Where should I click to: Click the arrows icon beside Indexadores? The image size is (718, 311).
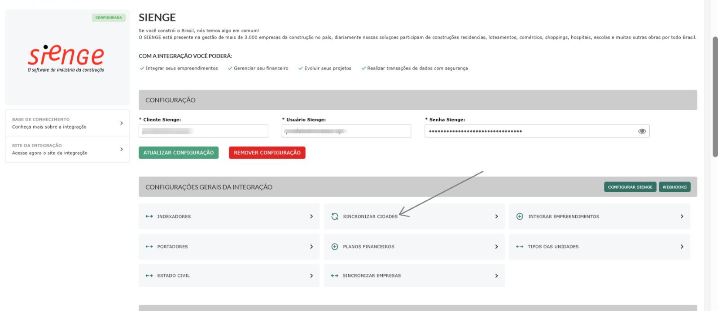[149, 216]
